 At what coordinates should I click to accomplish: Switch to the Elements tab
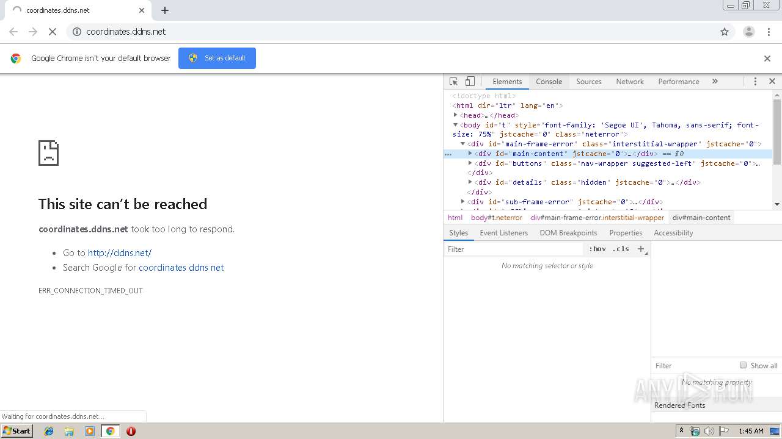[507, 82]
